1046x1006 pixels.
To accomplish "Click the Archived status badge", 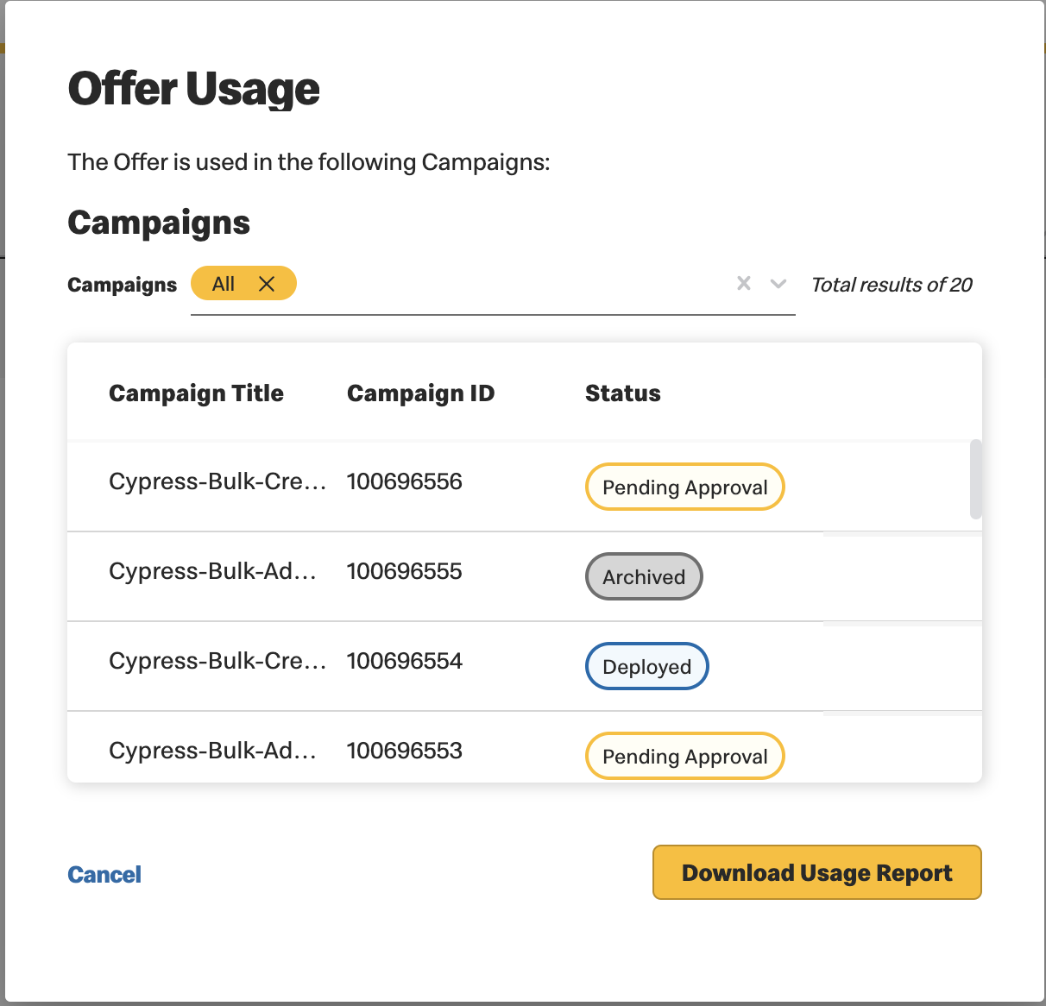I will [x=644, y=576].
